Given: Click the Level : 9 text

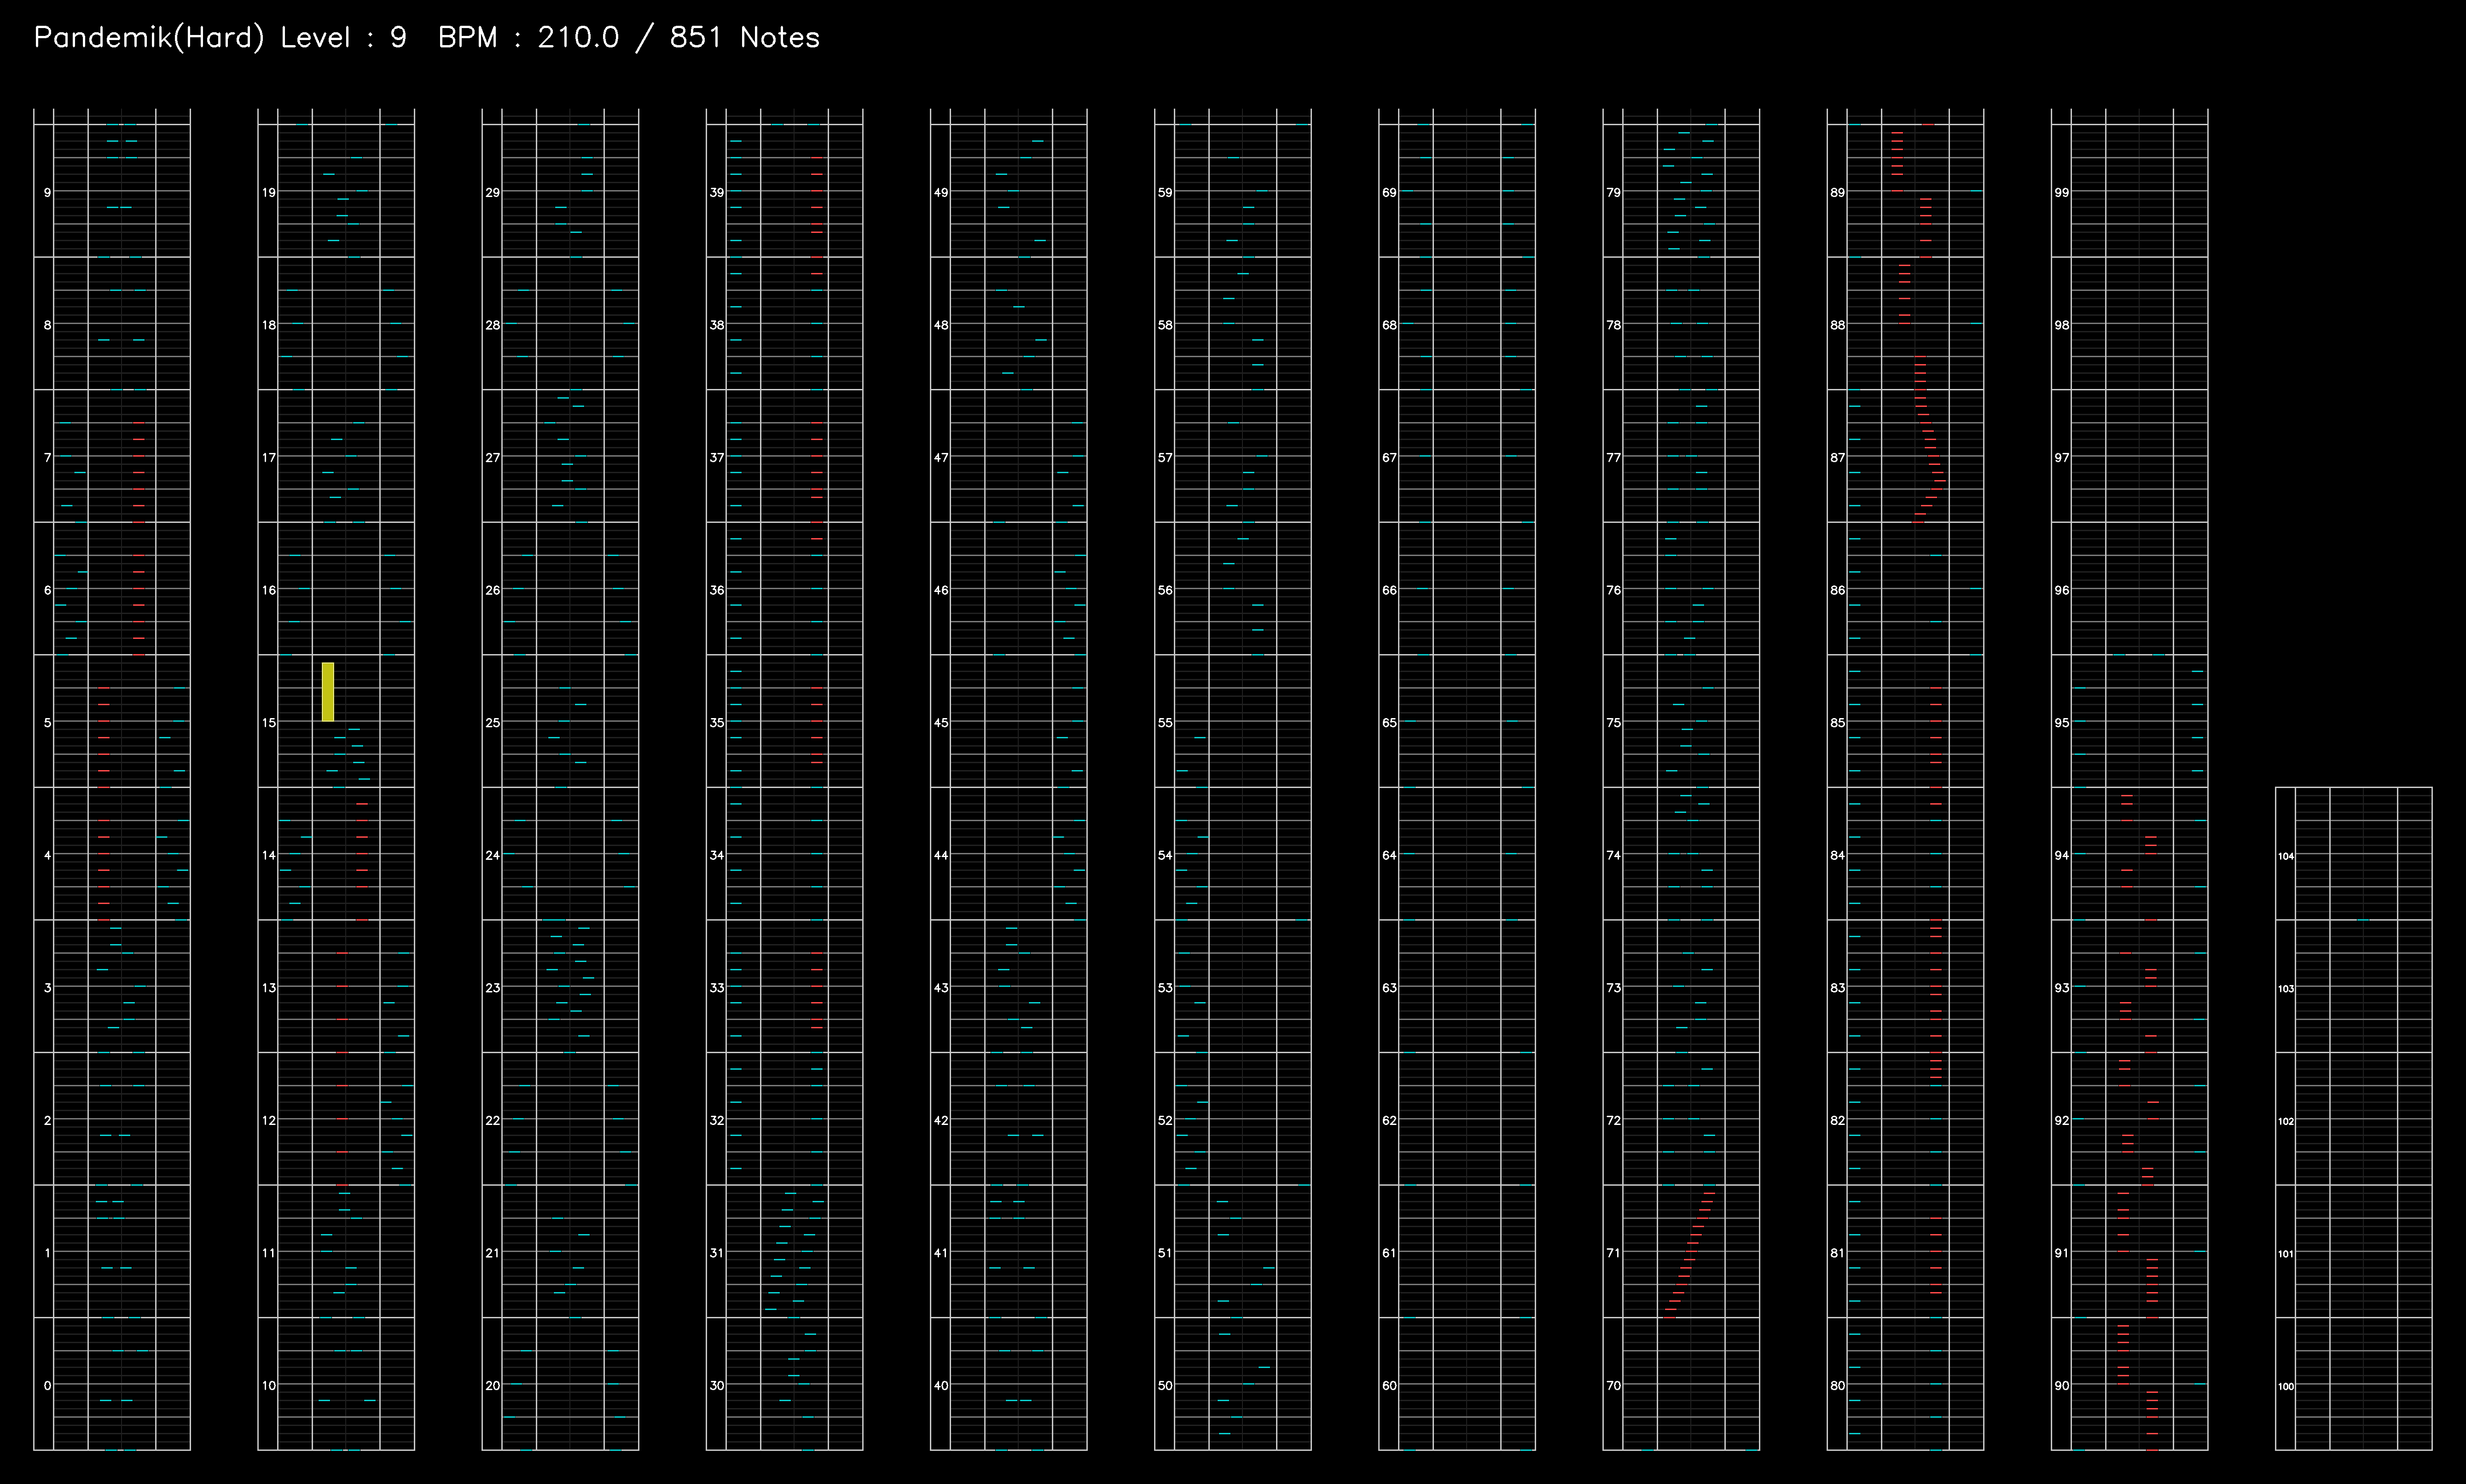Looking at the screenshot, I should [343, 38].
